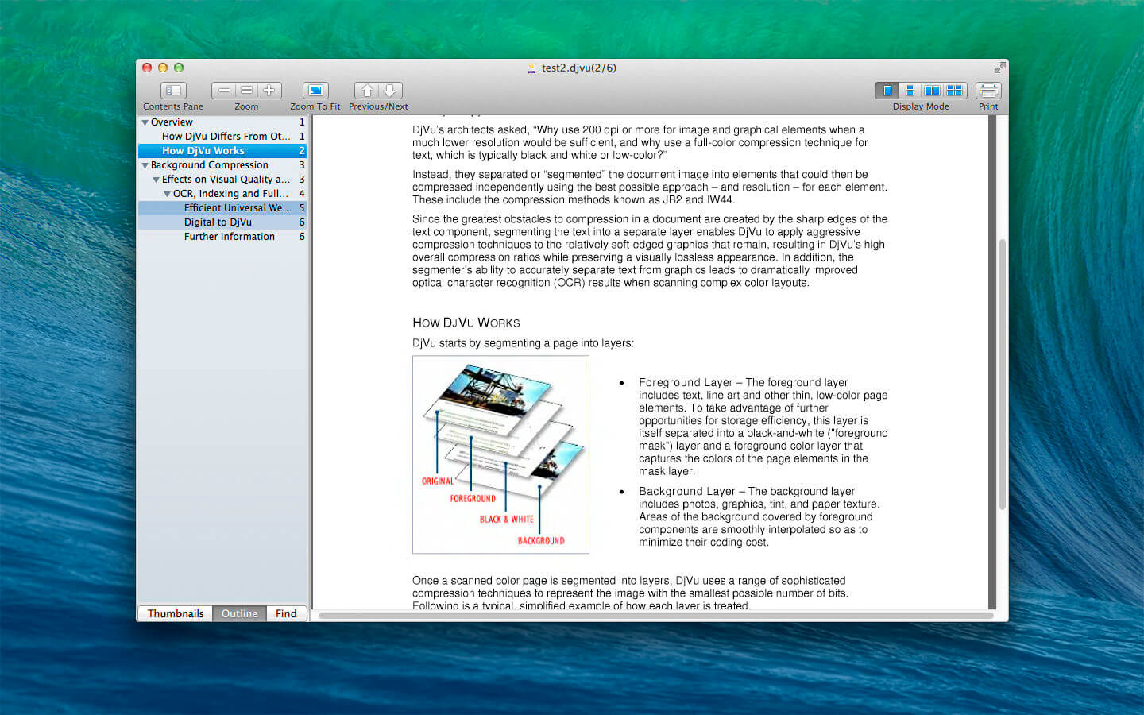
Task: Collapse the Background Compression outline section
Action: (145, 165)
